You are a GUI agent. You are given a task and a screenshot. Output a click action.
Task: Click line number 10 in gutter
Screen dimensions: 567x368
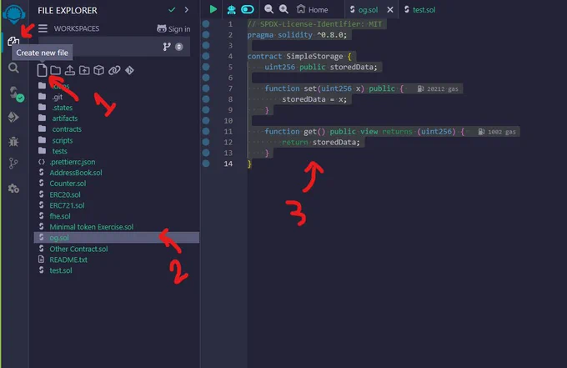[228, 121]
